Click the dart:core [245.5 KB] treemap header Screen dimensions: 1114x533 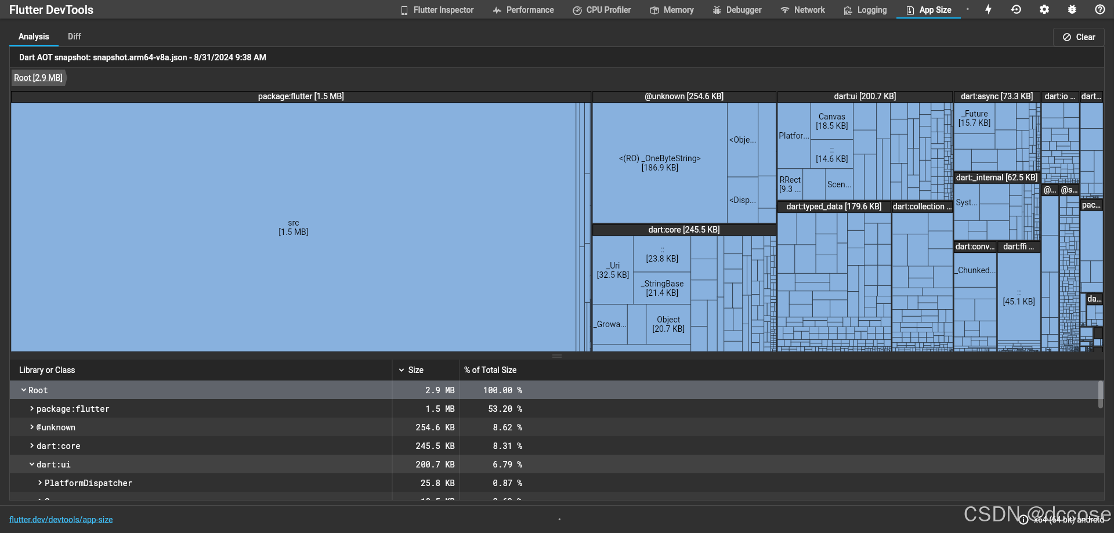click(x=684, y=230)
